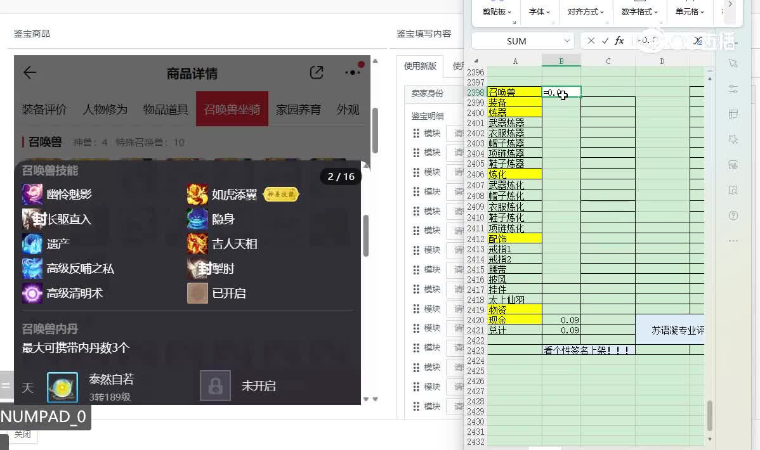Select the 炼器 cell in row 2400
The height and width of the screenshot is (450, 760).
click(x=514, y=112)
